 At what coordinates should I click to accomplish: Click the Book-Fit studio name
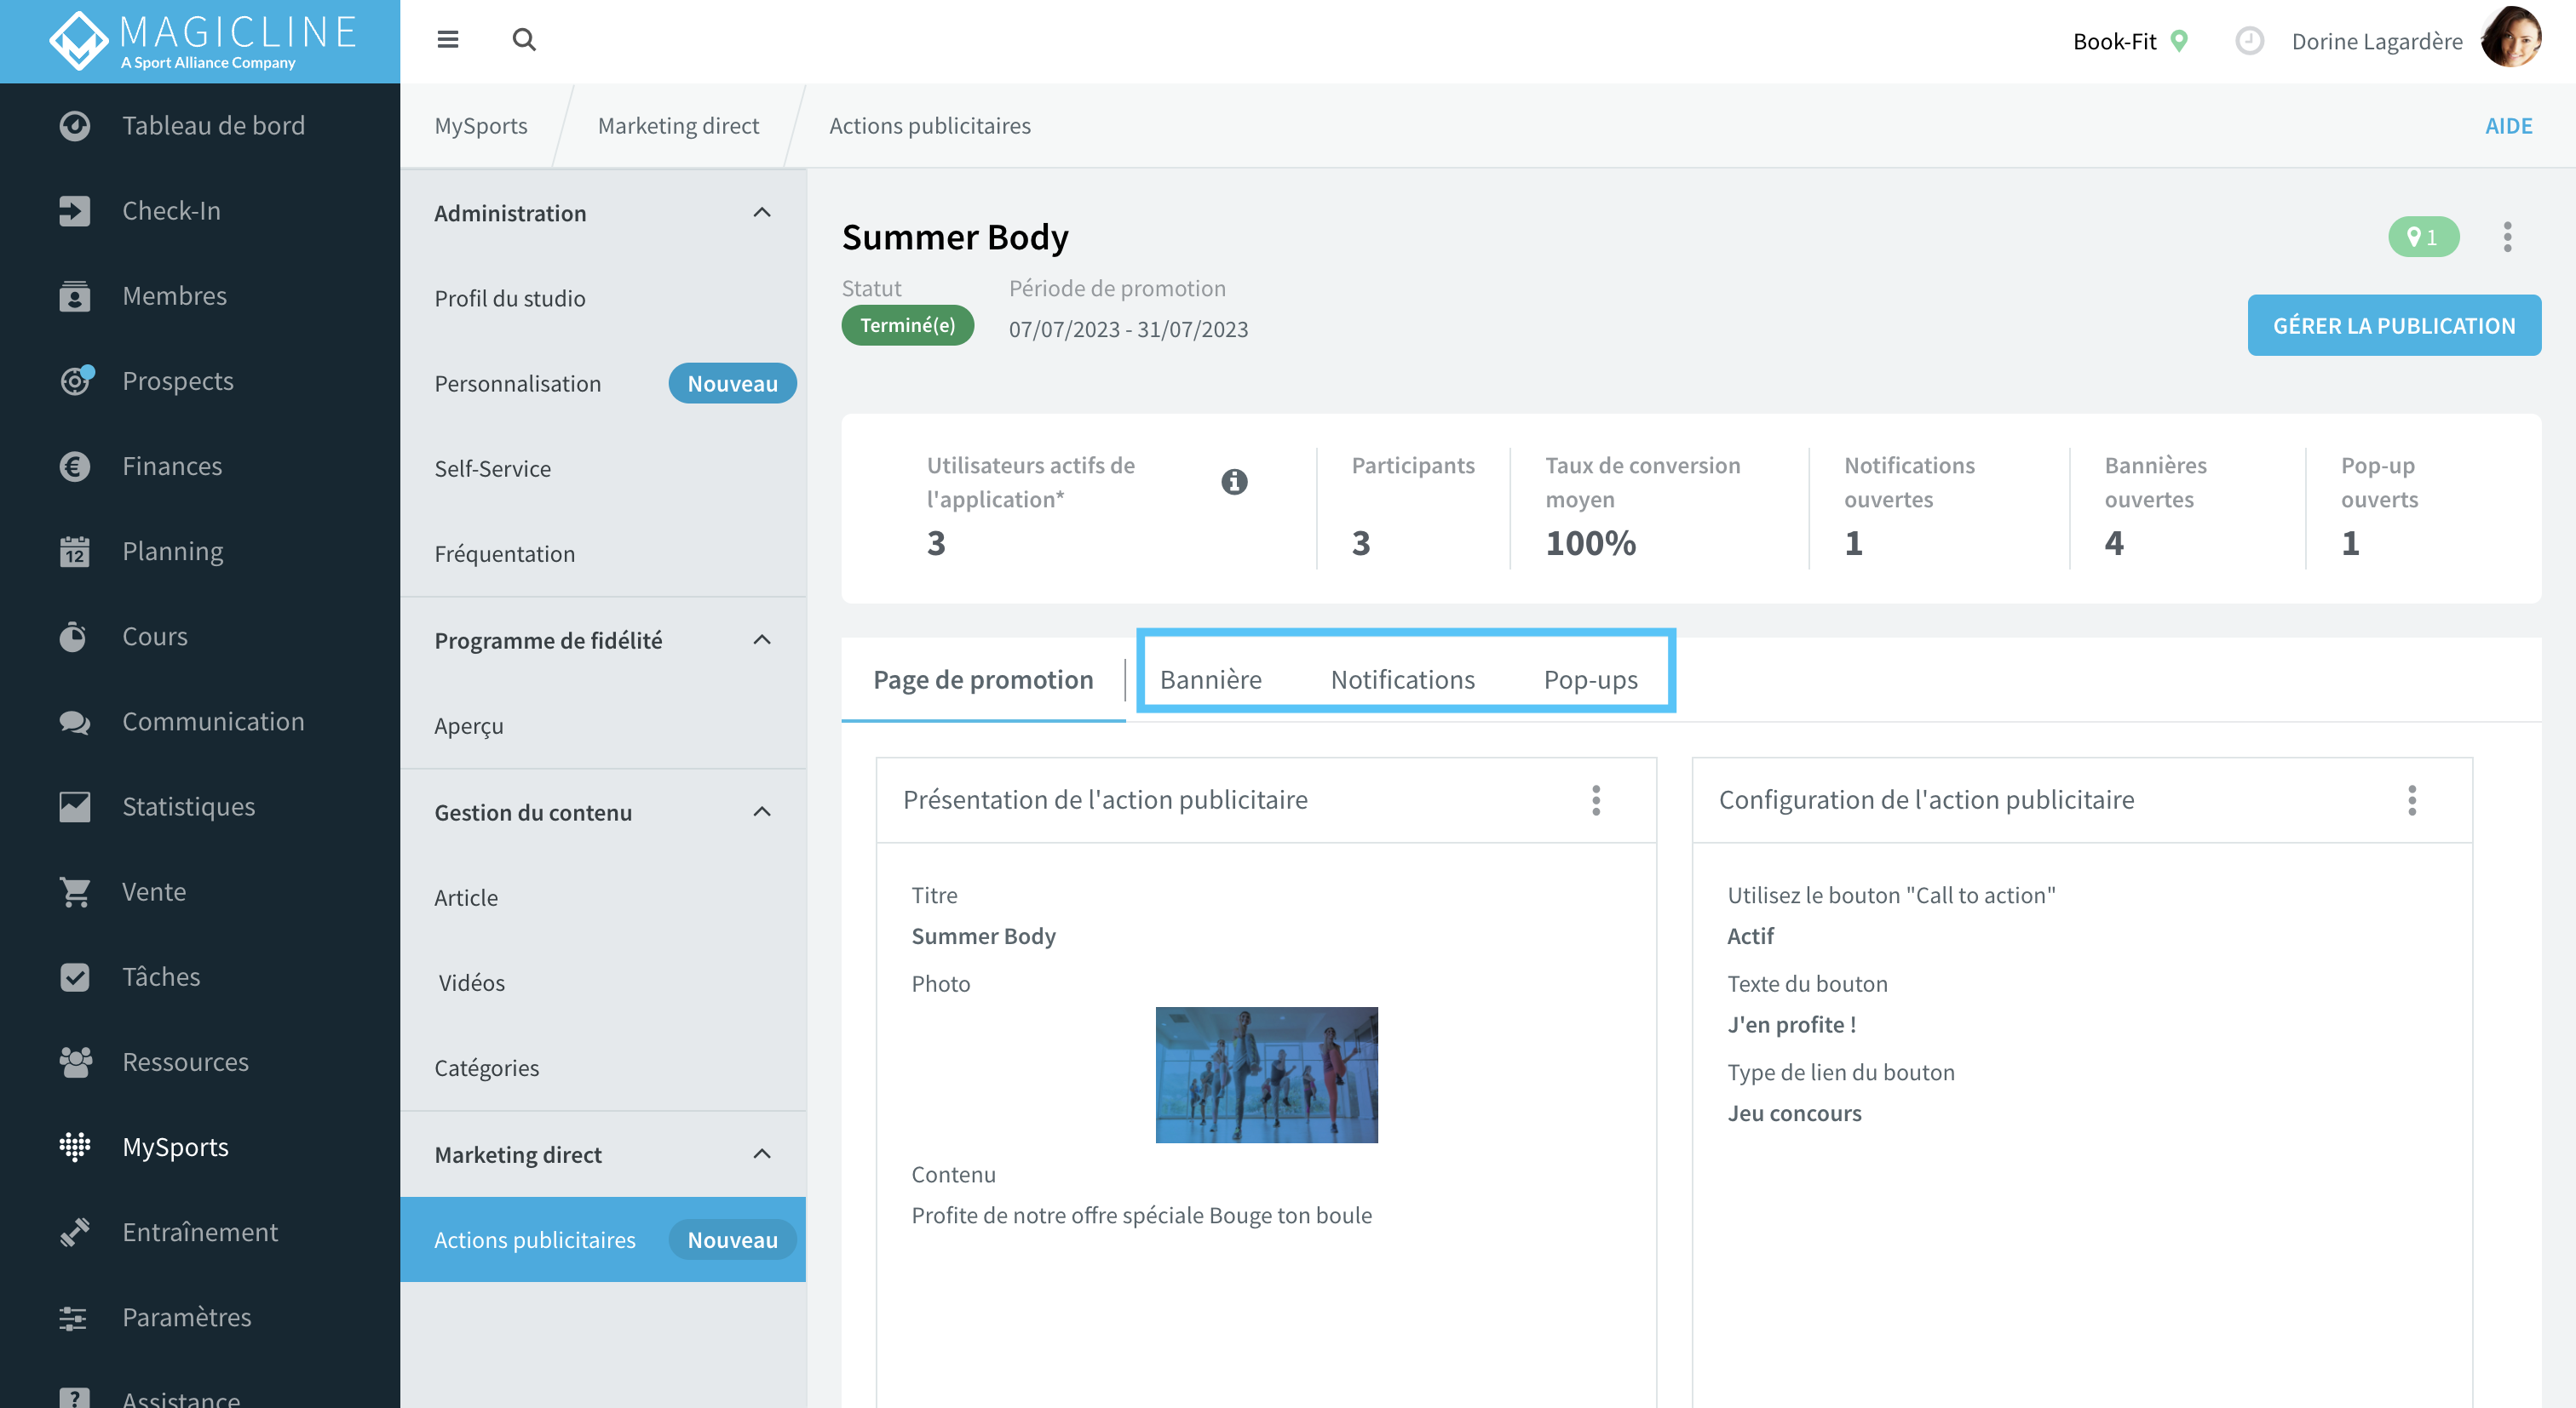coord(2114,41)
